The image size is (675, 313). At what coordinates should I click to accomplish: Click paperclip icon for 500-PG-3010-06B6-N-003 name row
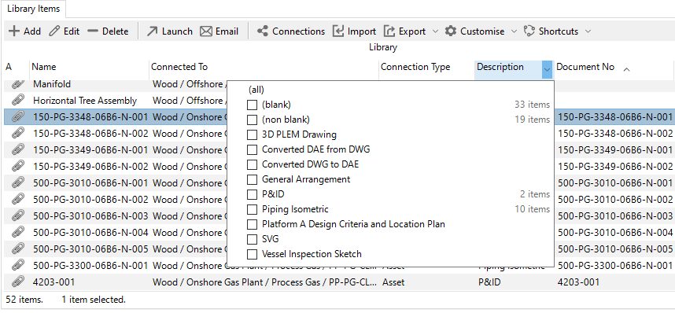[17, 215]
